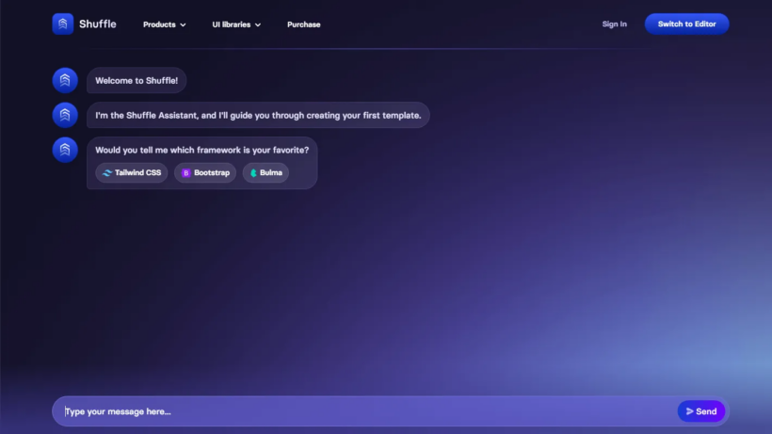This screenshot has height=434, width=772.
Task: Choose Tailwind CSS as favorite framework
Action: (x=132, y=172)
